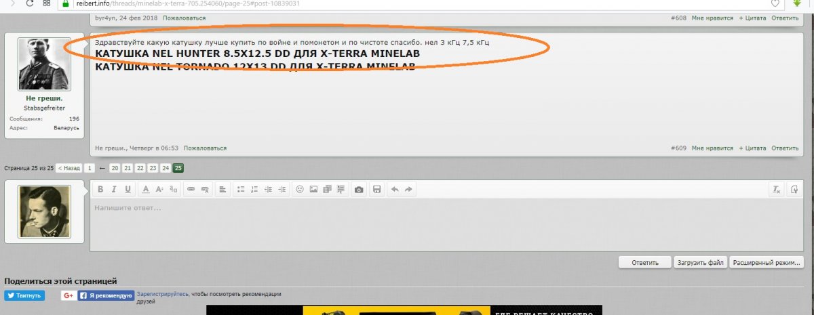814x315 pixels.
Task: Switch editor to BB code mode
Action: 794,190
